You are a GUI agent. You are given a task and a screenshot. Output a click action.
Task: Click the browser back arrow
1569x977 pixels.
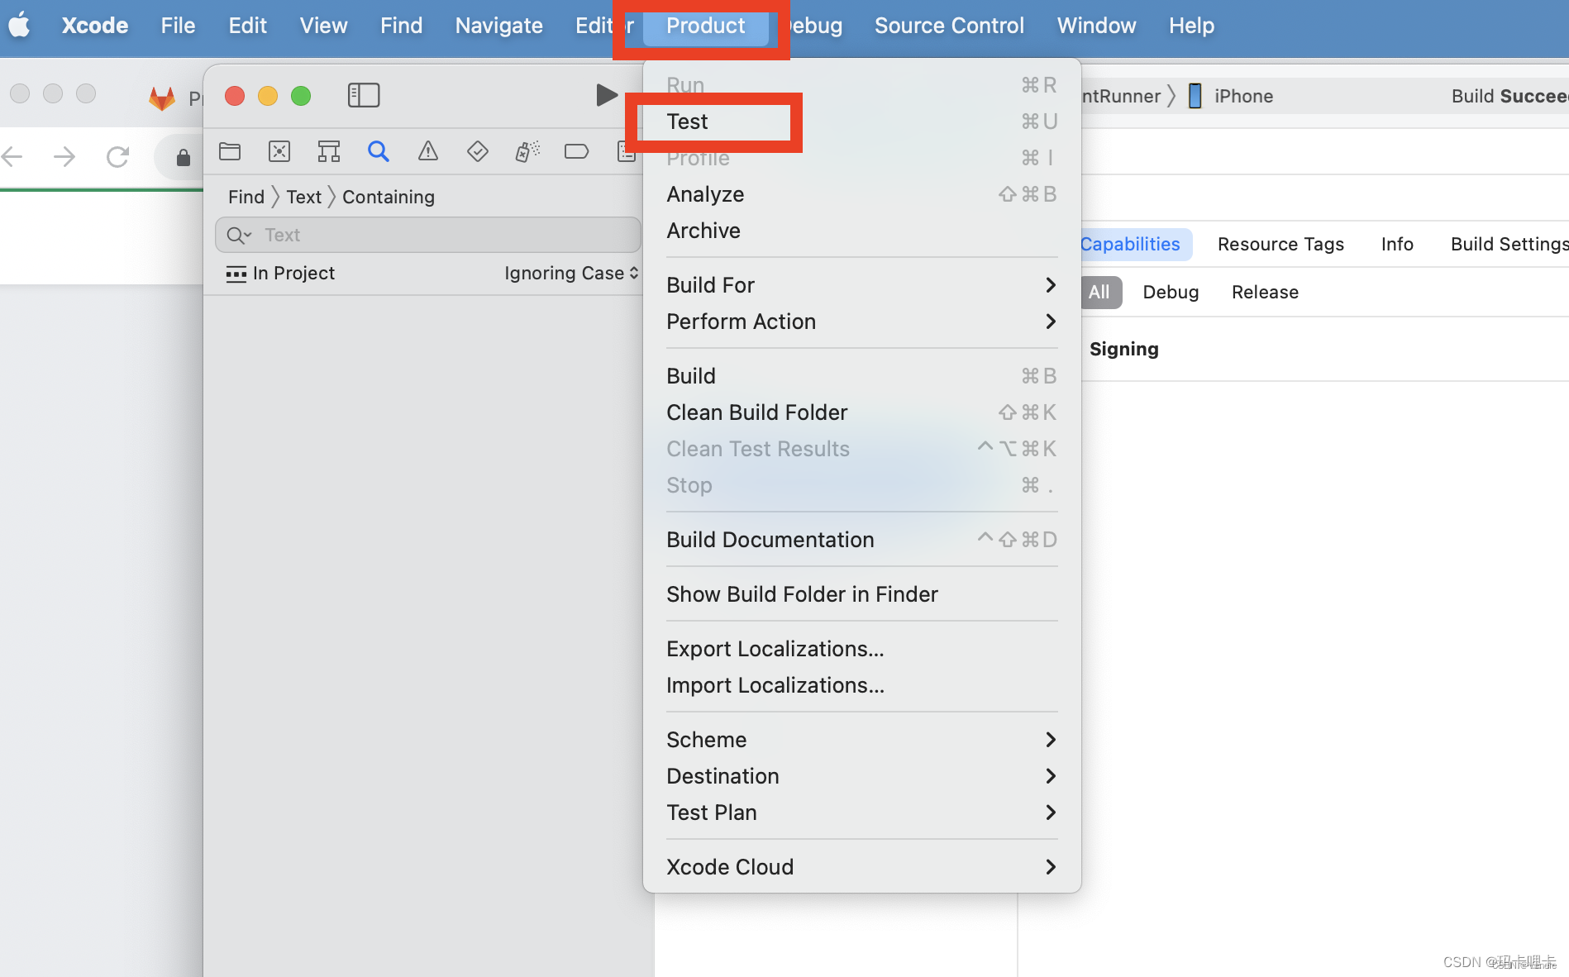[13, 156]
